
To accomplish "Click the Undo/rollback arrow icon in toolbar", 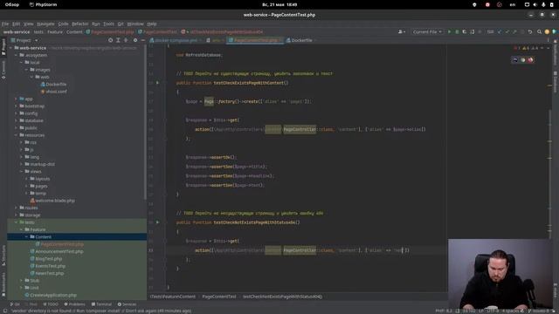I will pyautogui.click(x=530, y=32).
